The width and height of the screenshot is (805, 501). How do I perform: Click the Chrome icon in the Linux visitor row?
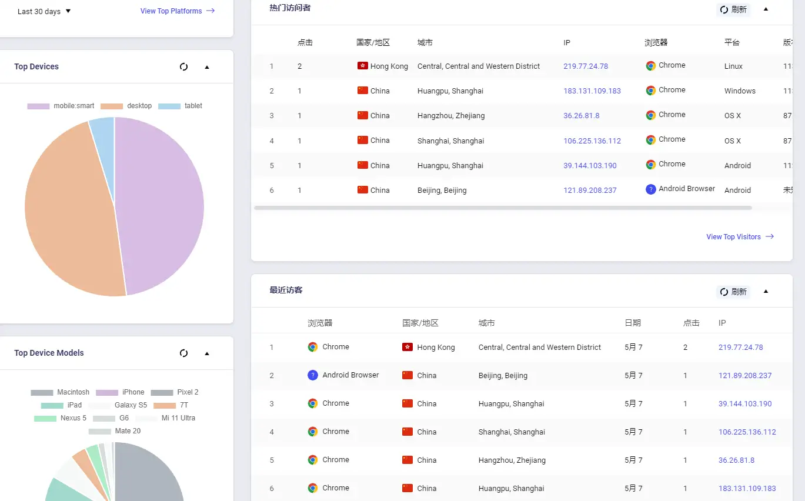point(650,66)
